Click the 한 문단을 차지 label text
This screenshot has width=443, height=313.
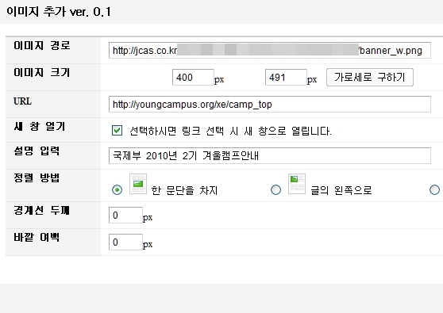[184, 190]
